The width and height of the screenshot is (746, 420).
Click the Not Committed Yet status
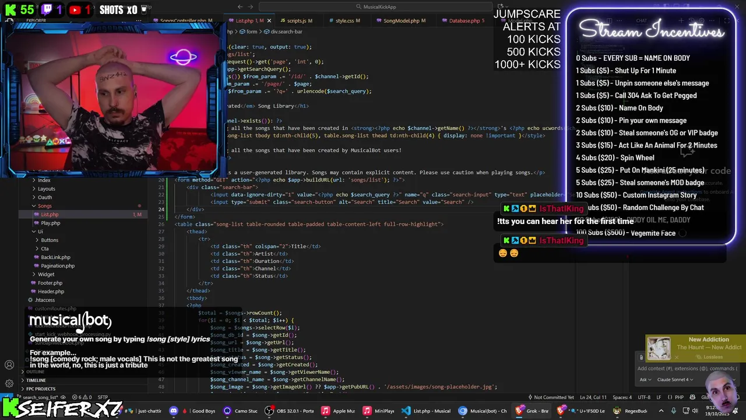click(x=551, y=397)
